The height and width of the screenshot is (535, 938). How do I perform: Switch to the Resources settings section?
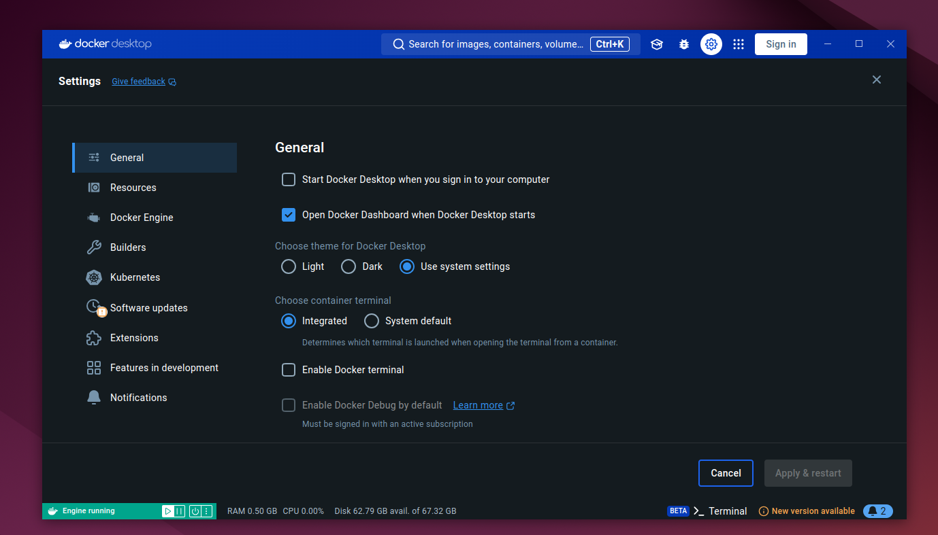pos(155,188)
